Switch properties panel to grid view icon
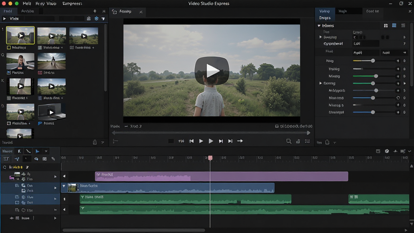This screenshot has width=414, height=233. coord(386,25)
